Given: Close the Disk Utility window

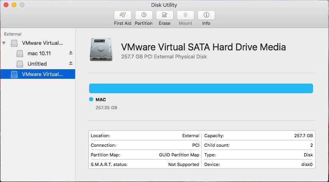Looking at the screenshot, I should [x=6, y=5].
